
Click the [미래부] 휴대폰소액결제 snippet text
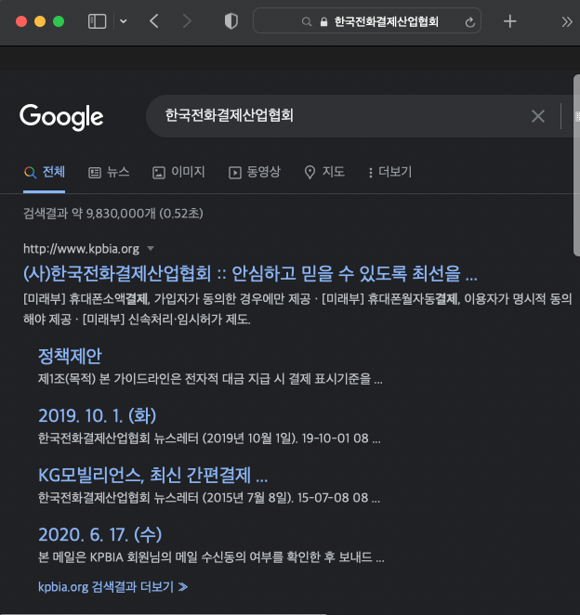click(297, 309)
